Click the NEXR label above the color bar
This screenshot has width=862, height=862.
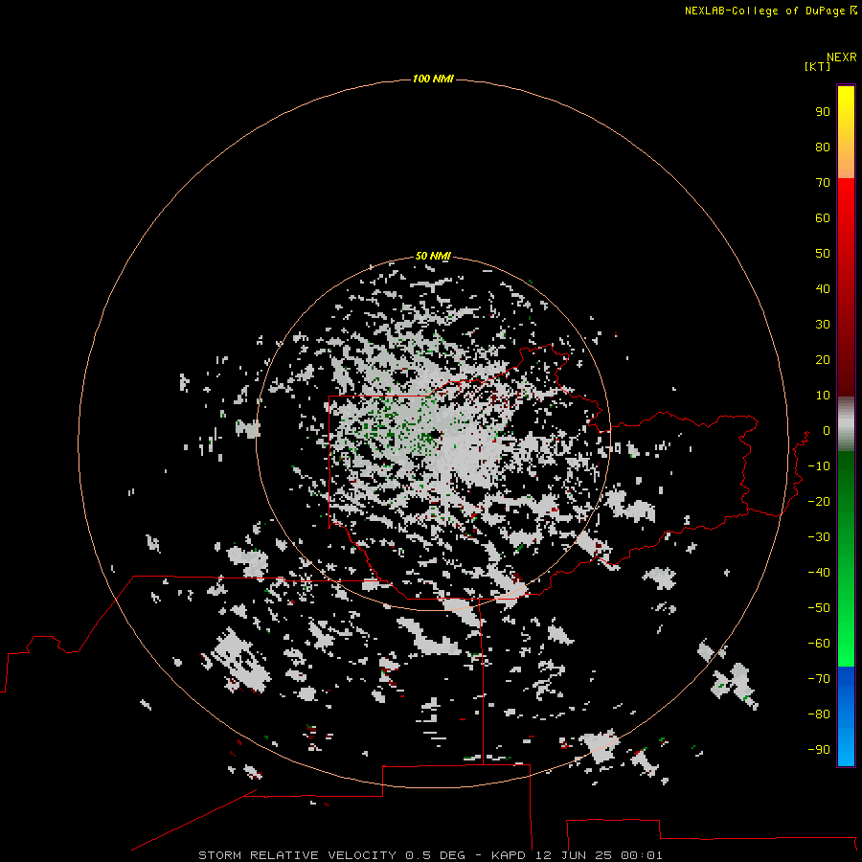[842, 57]
